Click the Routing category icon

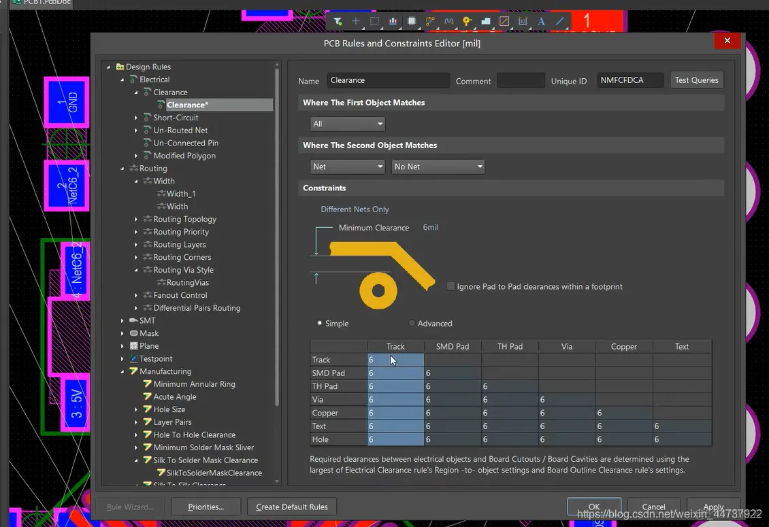[x=133, y=168]
